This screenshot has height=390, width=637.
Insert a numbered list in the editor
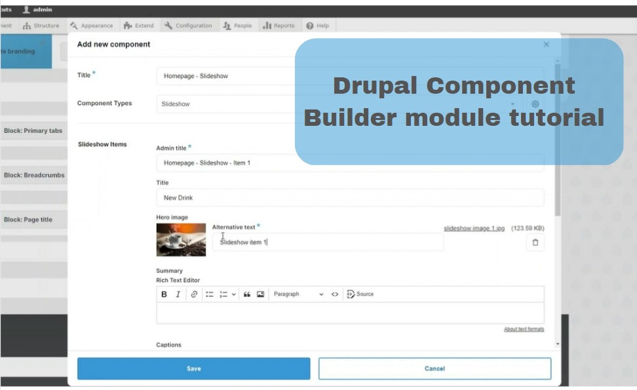tap(224, 294)
